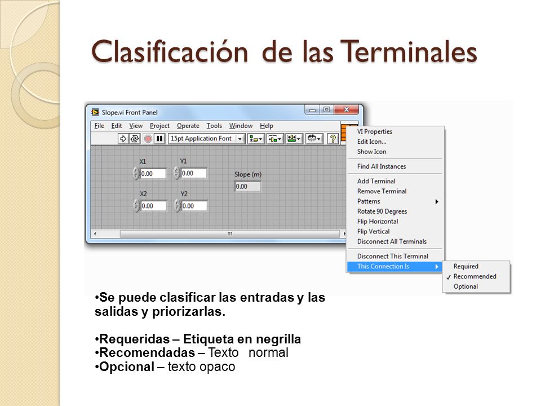This screenshot has width=541, height=406.
Task: Maximize the Slope.vi Front Panel window
Action: click(x=326, y=110)
